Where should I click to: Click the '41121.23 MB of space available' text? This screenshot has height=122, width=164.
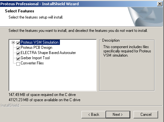pyautogui.click(x=45, y=100)
